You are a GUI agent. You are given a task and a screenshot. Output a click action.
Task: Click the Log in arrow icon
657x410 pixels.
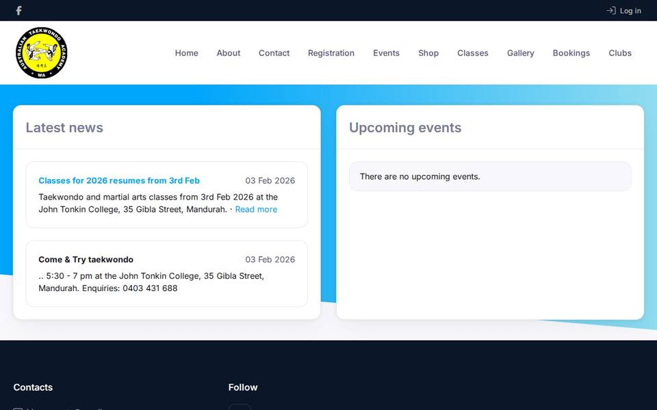611,10
